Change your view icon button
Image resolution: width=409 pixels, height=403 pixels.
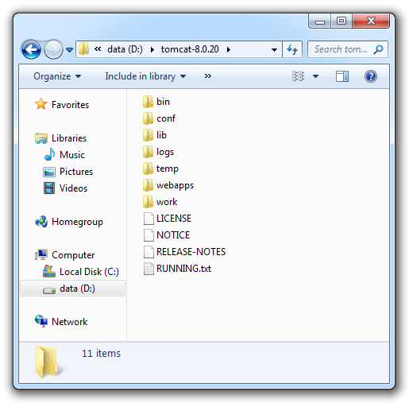pos(298,76)
